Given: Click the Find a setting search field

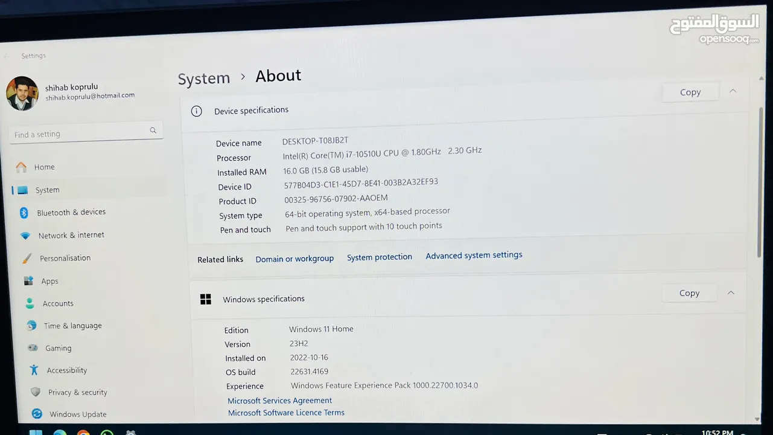Looking at the screenshot, I should tap(86, 133).
